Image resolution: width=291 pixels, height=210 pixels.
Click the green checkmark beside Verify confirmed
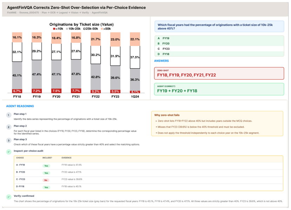click(x=9, y=197)
